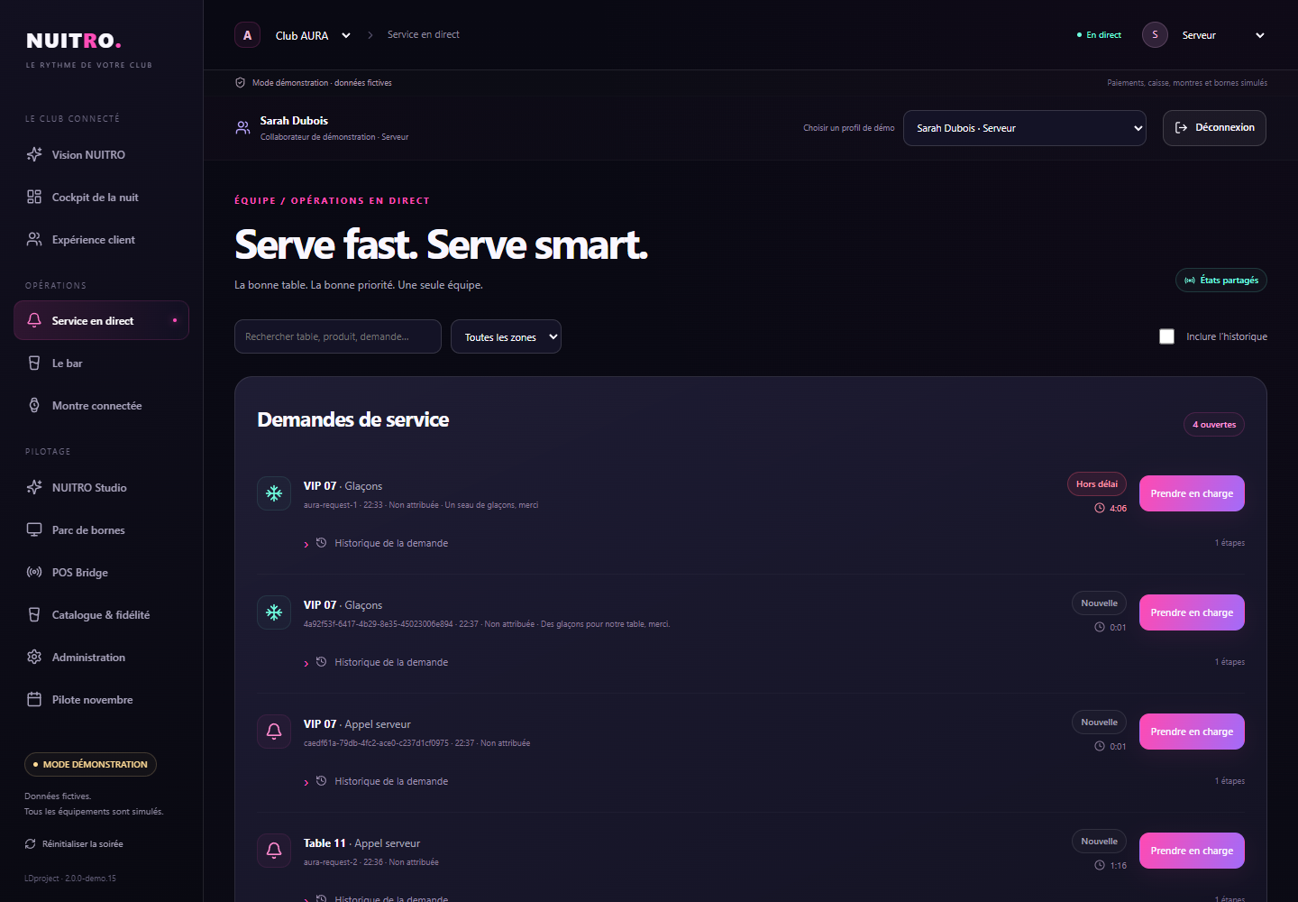1298x902 pixels.
Task: Click the refresh icon beside Réinitialiser la soirée
Action: tap(31, 844)
